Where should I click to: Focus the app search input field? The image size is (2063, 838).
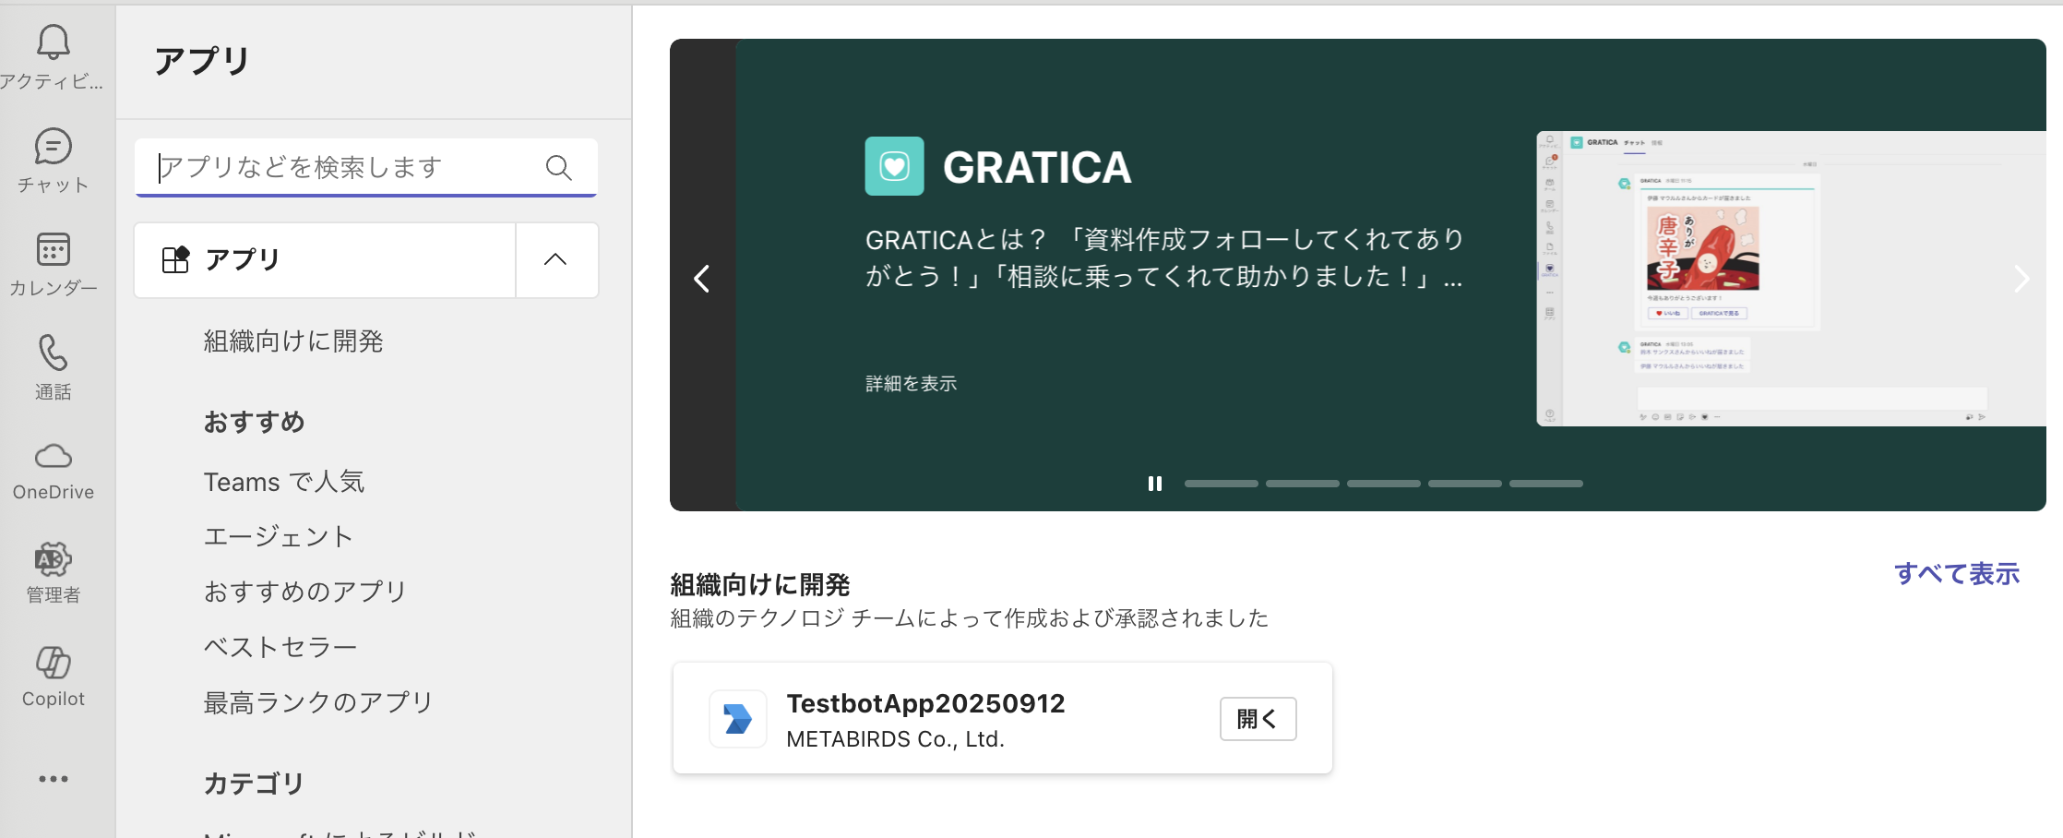[351, 167]
